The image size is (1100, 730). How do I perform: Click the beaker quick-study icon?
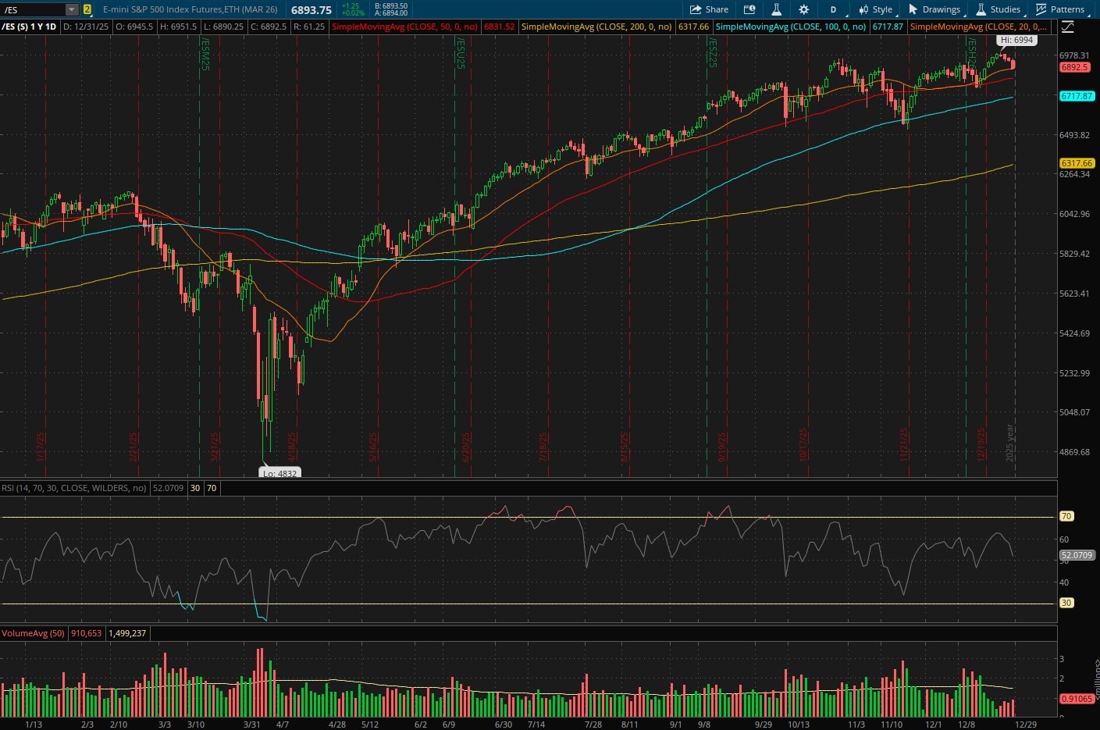click(x=776, y=9)
